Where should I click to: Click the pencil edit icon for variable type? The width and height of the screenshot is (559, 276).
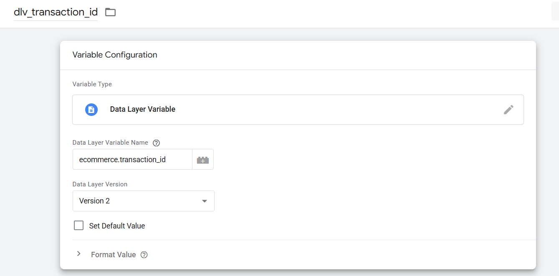pyautogui.click(x=508, y=110)
